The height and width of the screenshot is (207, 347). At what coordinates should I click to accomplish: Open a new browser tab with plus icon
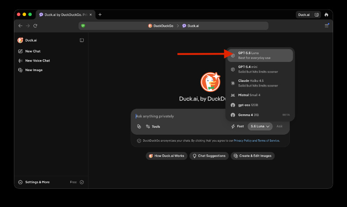(x=100, y=15)
